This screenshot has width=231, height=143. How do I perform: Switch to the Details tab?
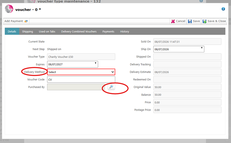point(12,31)
